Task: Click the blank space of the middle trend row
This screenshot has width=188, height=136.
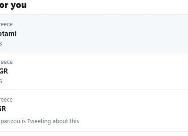Action: pos(102,71)
